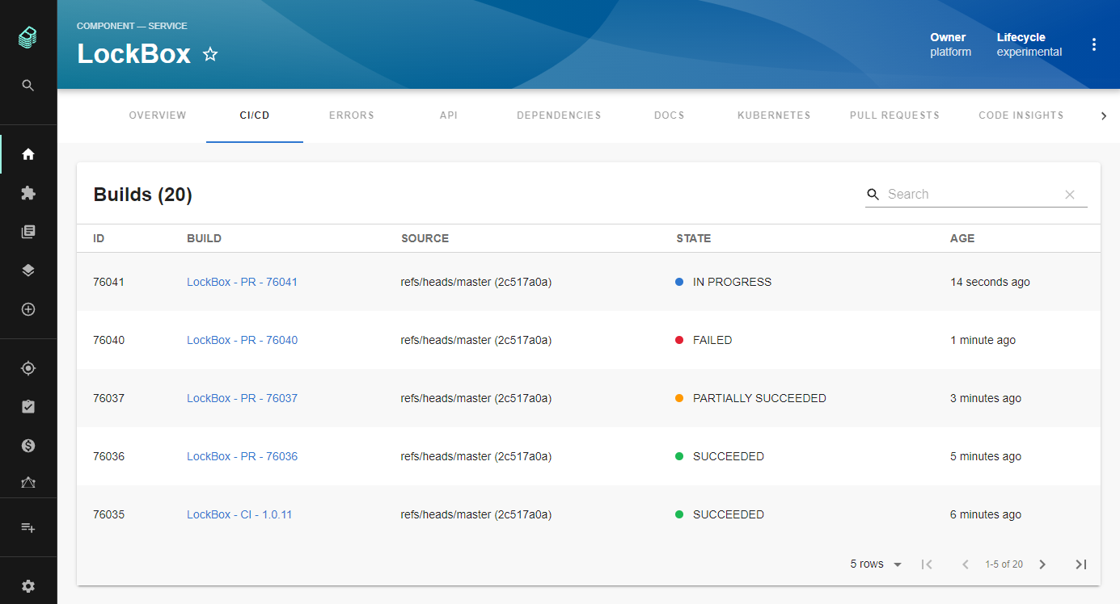Click SUCCEEDED state in row 76035
This screenshot has width=1120, height=604.
click(x=729, y=514)
